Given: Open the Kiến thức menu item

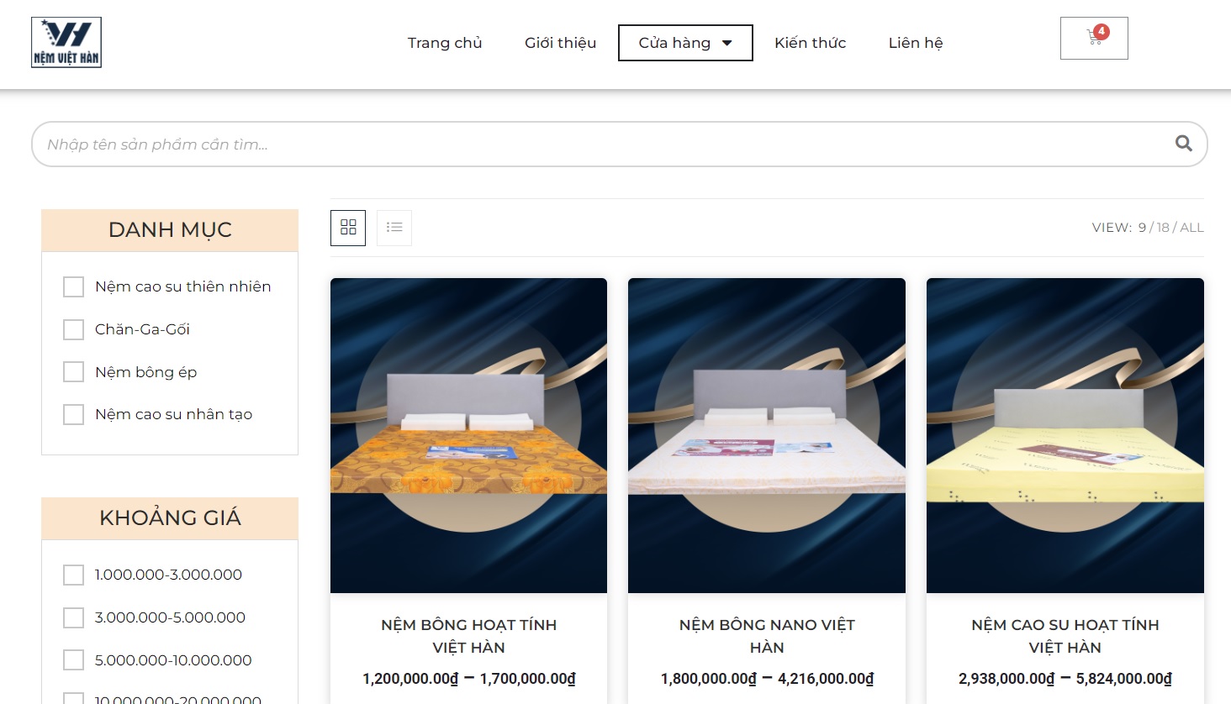Looking at the screenshot, I should tap(810, 43).
